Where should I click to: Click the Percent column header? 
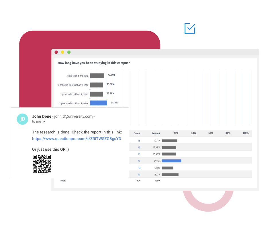pos(156,133)
